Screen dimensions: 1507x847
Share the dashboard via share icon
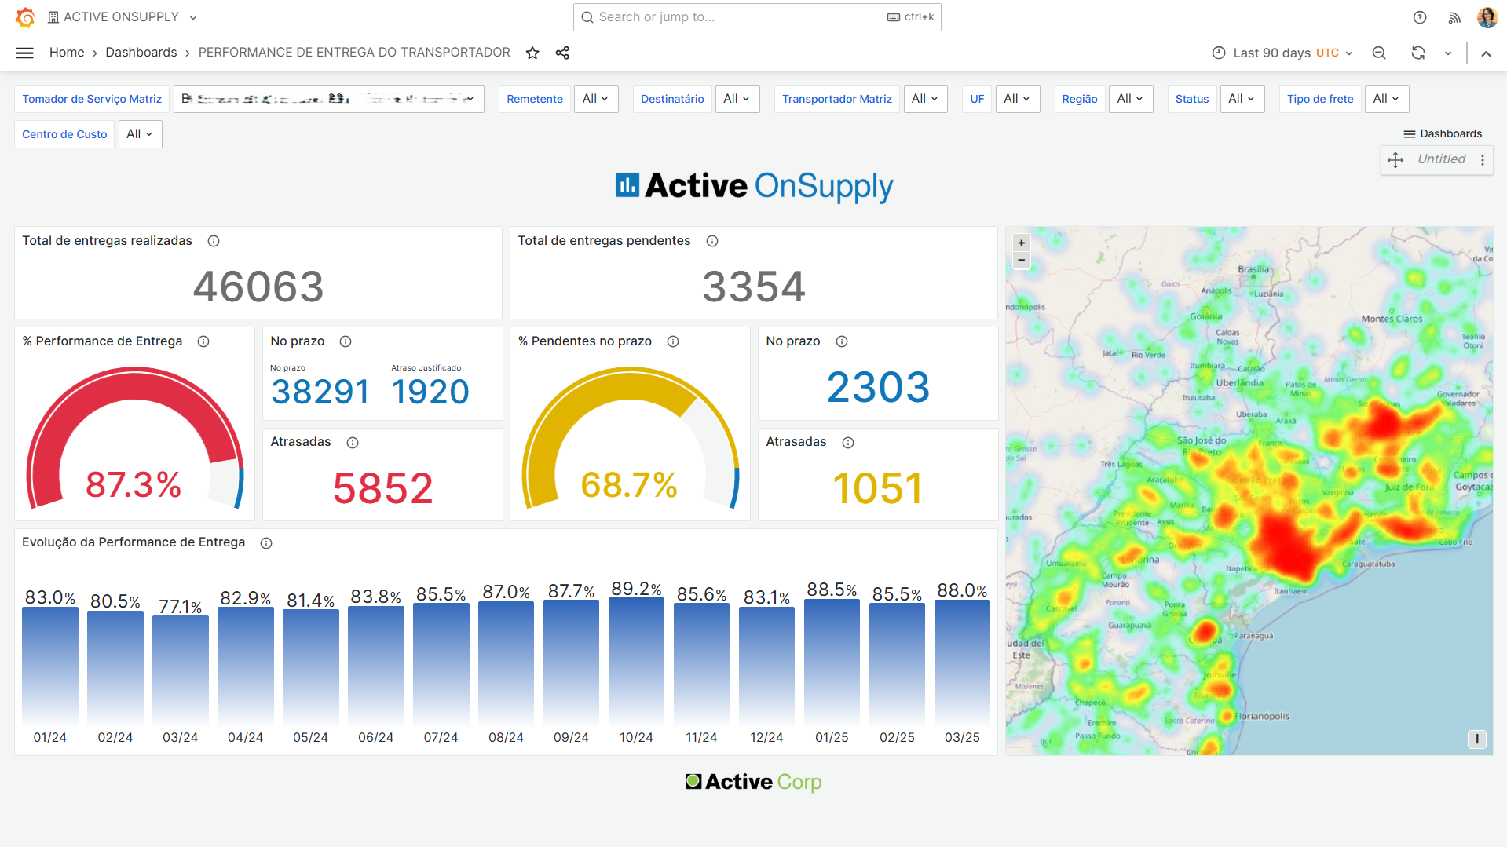coord(562,53)
